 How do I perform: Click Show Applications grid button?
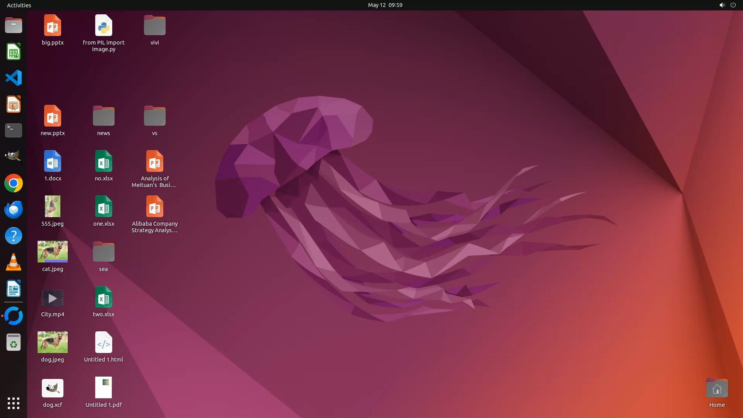tap(14, 403)
